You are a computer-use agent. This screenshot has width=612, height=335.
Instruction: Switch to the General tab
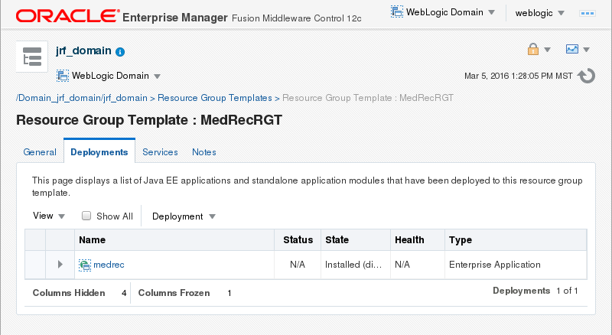(40, 152)
